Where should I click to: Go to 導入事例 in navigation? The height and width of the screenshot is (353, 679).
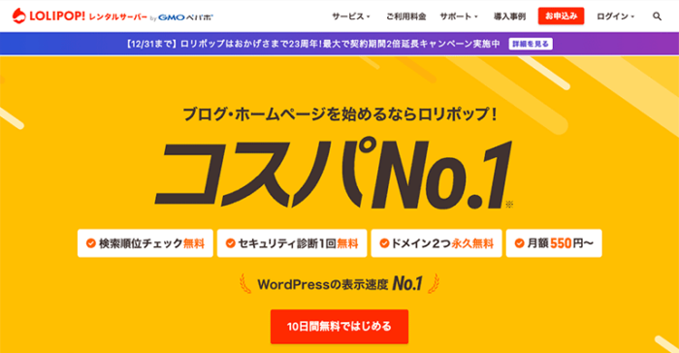tap(509, 16)
